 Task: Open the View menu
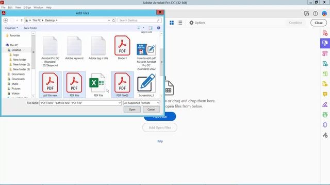[x=18, y=7]
